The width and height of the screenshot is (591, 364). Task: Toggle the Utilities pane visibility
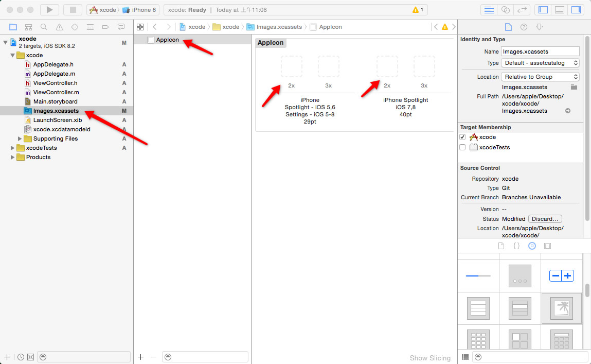point(576,10)
